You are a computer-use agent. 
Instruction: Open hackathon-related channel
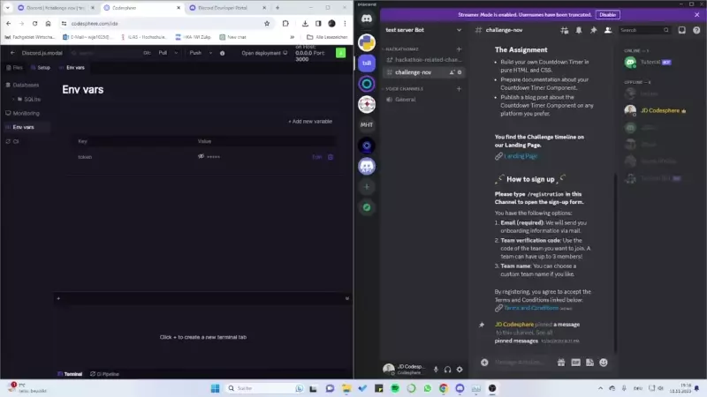pos(424,60)
